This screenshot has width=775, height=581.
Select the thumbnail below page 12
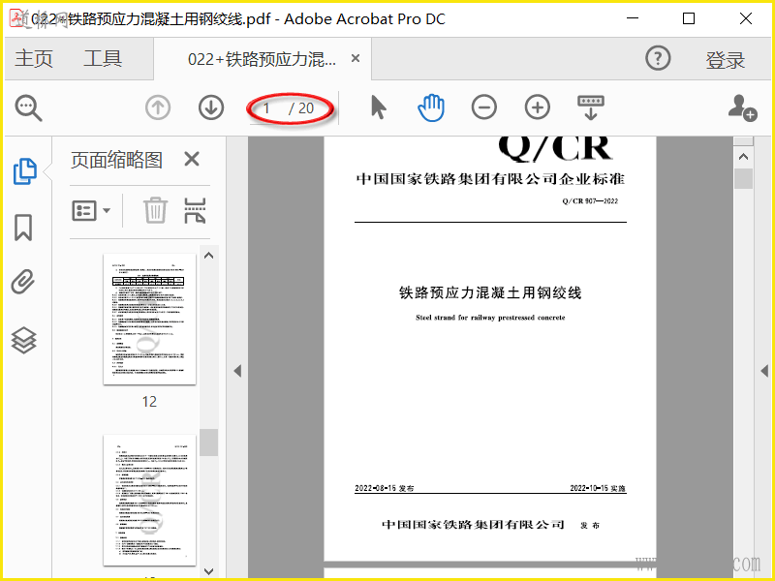click(x=149, y=500)
